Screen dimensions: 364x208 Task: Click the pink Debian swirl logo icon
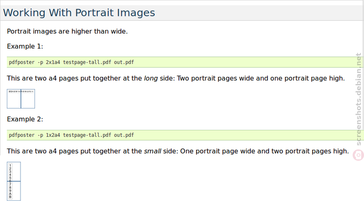point(358,155)
